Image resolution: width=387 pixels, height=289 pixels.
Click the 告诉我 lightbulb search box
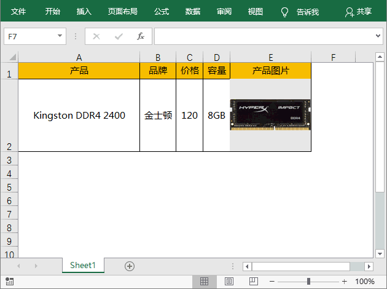point(300,12)
